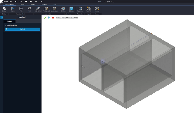Open the Point tool dropdown arrow

29,12
